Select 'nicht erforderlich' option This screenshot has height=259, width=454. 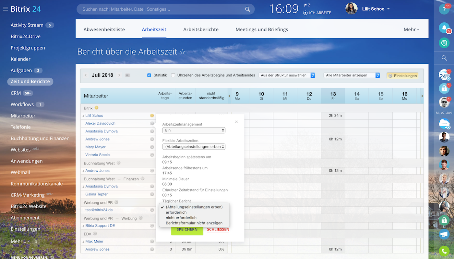point(181,218)
